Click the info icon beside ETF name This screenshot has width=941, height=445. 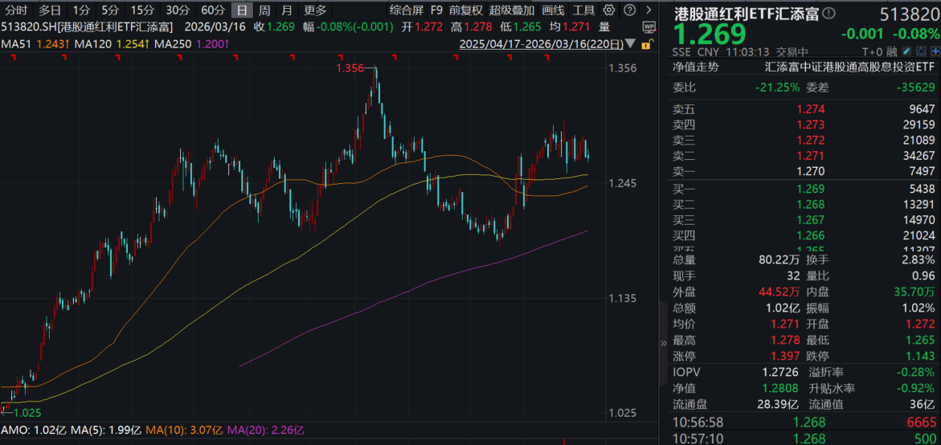point(829,14)
